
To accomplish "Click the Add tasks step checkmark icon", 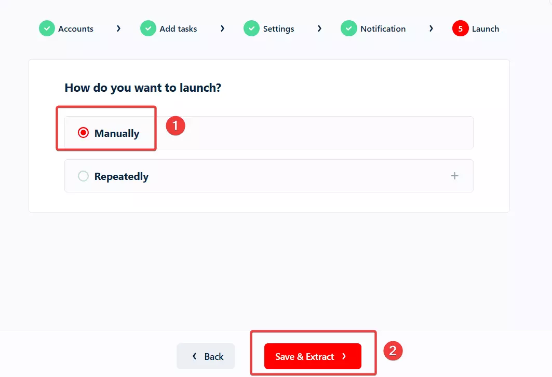I will (x=149, y=28).
